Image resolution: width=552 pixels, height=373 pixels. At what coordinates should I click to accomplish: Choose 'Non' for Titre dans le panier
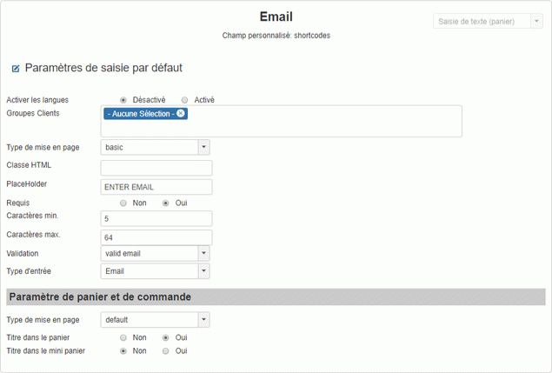[x=123, y=337]
